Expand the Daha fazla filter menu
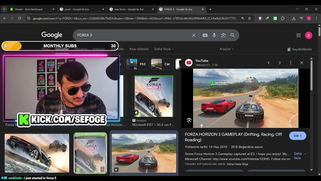321x181 pixels. coord(164,49)
